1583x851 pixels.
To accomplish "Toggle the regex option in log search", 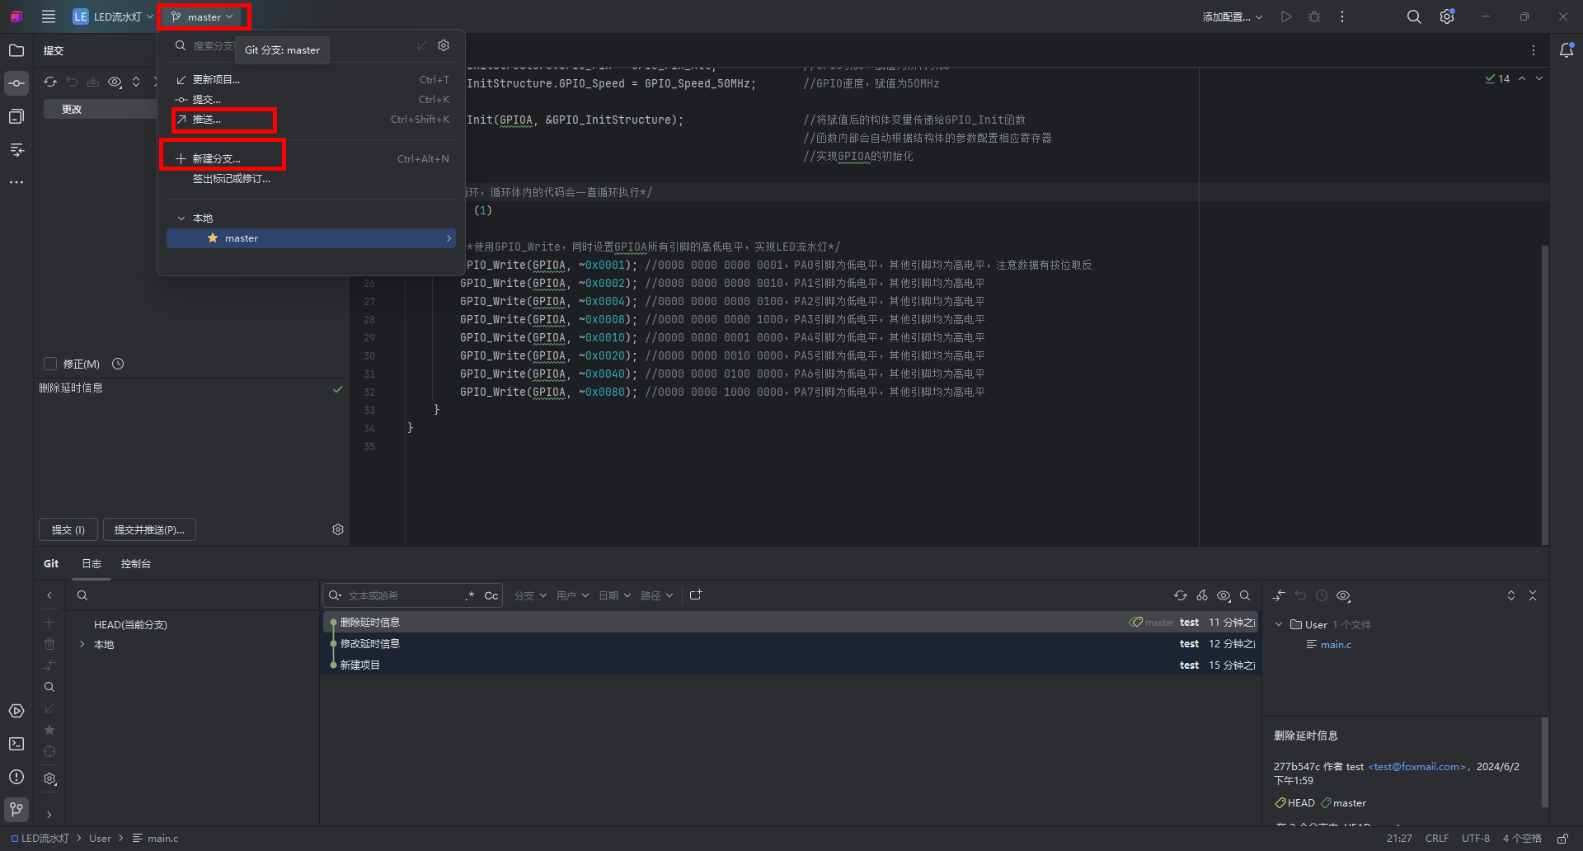I will pyautogui.click(x=470, y=595).
